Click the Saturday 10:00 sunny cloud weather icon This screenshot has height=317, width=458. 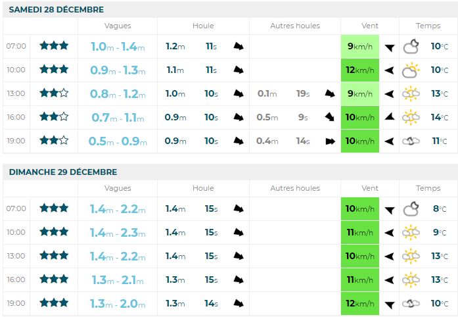[411, 70]
